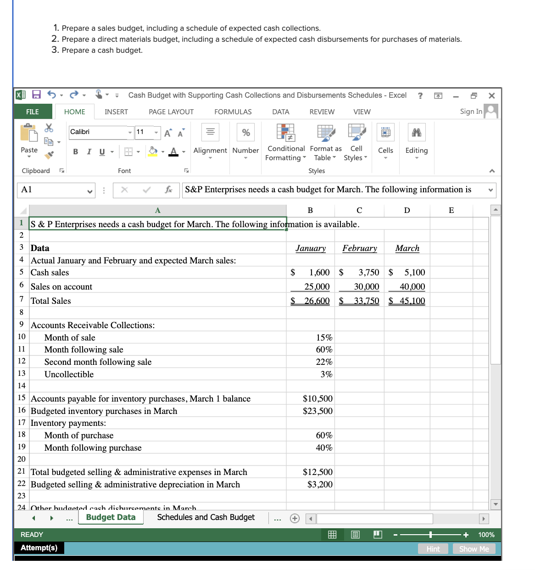Click the Paste clipboard icon

point(29,133)
